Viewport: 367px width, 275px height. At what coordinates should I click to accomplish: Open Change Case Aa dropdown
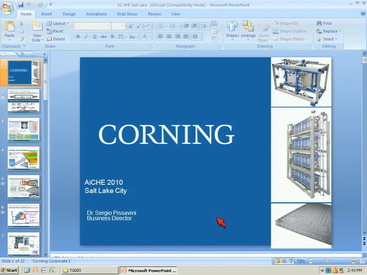click(133, 37)
